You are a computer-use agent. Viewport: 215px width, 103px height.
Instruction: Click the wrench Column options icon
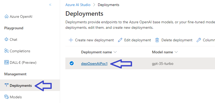click(198, 40)
